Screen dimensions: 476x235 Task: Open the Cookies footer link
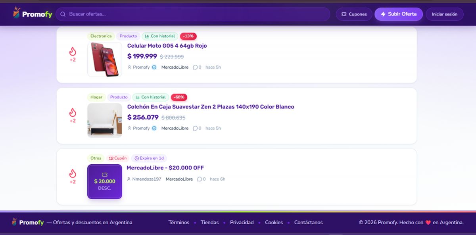click(x=274, y=223)
